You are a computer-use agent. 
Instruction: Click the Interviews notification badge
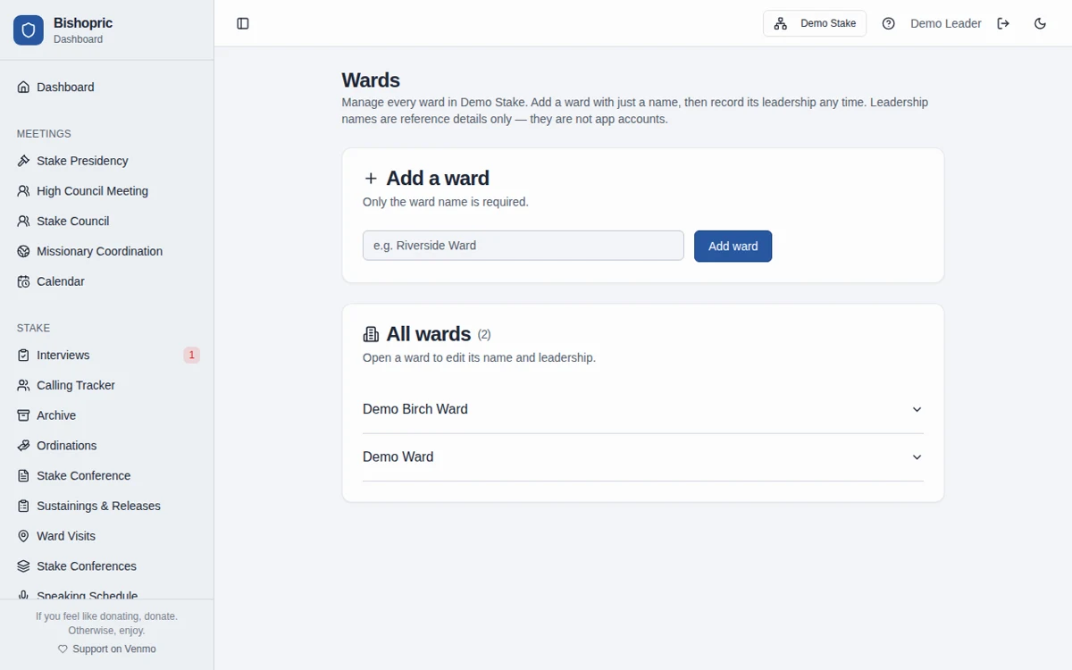pyautogui.click(x=191, y=356)
